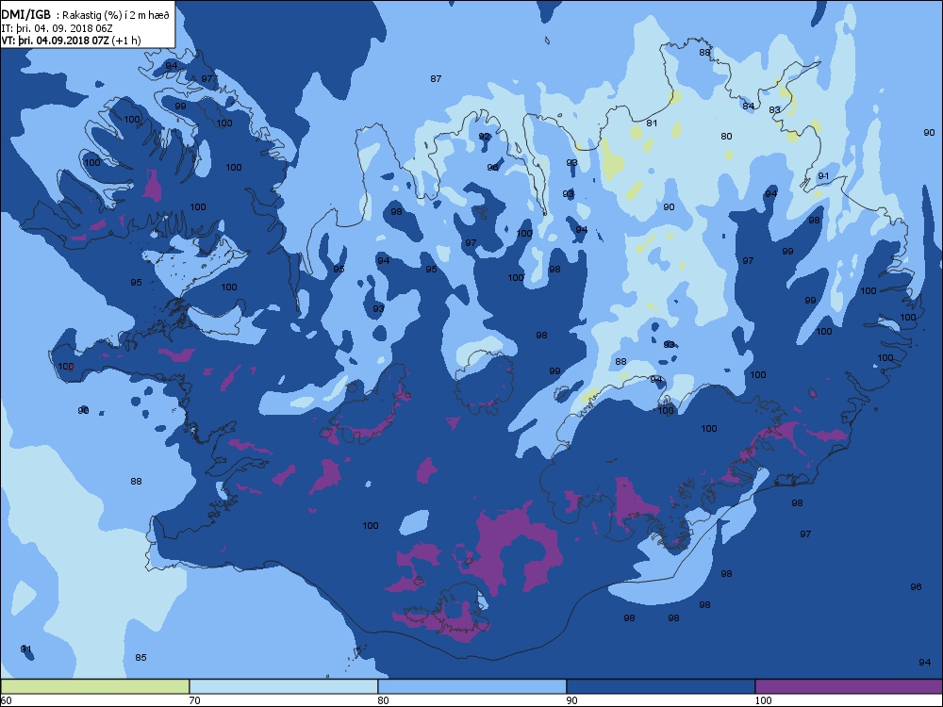Select the medium blue 80–90 legend swatch

pos(472,686)
